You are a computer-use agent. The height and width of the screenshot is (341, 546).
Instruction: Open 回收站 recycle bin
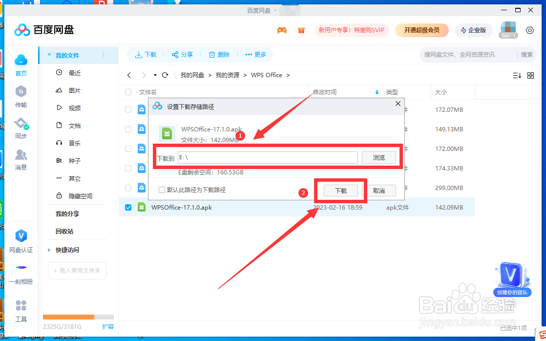(x=64, y=231)
